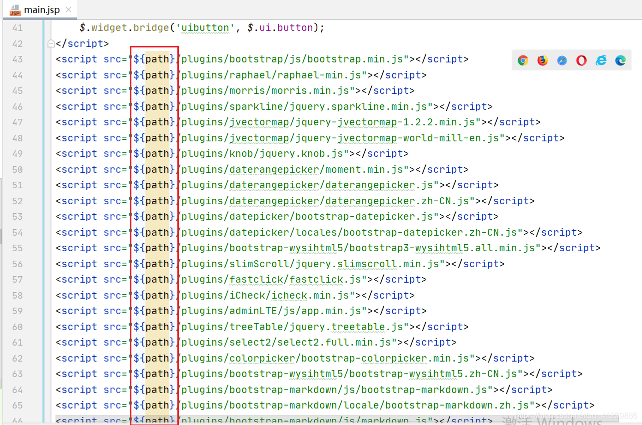Image resolution: width=642 pixels, height=425 pixels.
Task: Click the bootstrap-markdown.zh.js path
Action: (x=355, y=406)
